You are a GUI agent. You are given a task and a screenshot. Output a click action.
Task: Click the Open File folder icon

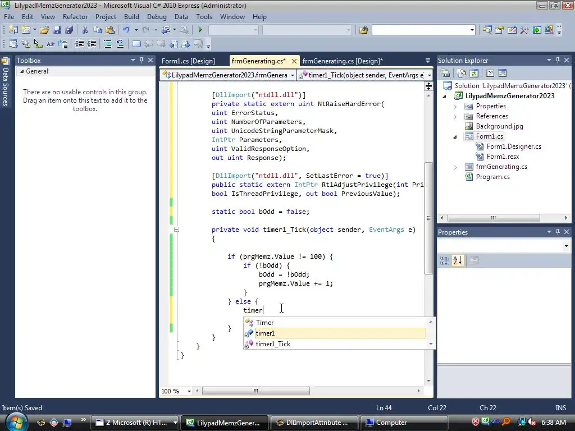[44, 30]
